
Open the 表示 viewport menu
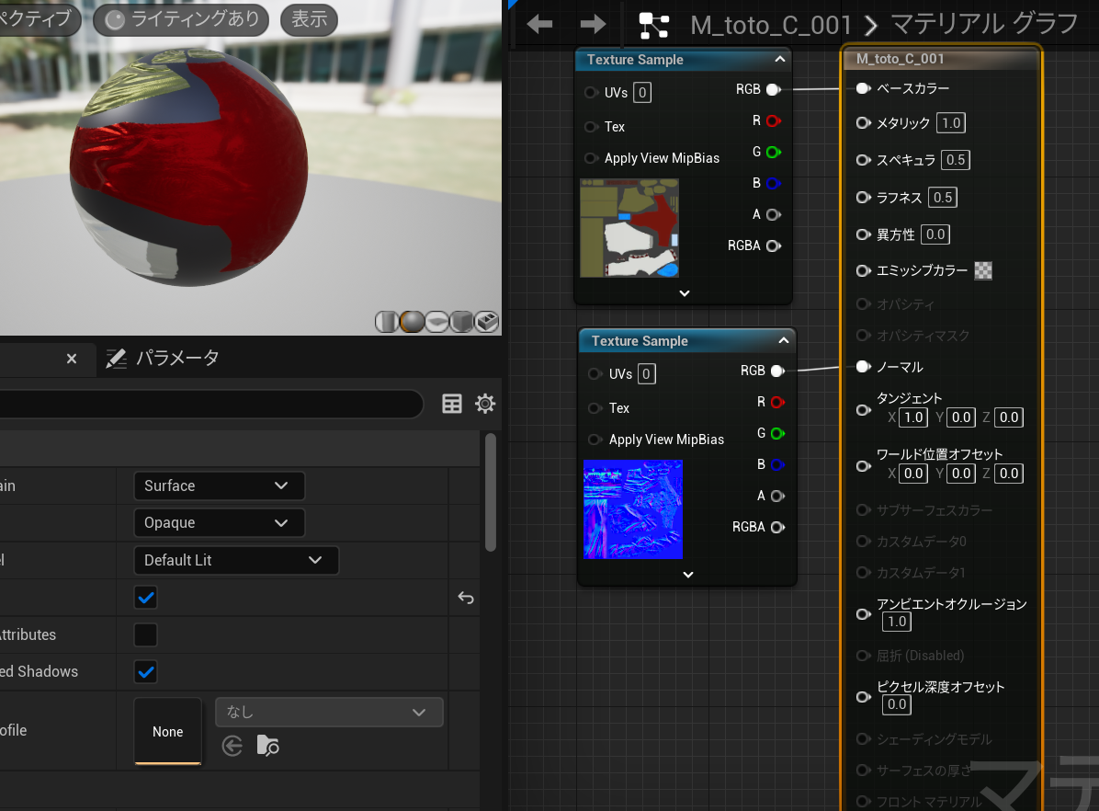[x=309, y=19]
